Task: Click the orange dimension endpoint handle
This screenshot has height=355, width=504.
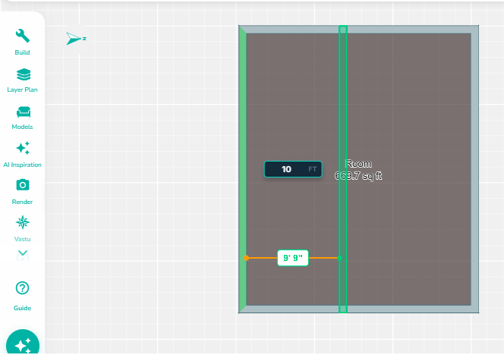Action: (246, 258)
